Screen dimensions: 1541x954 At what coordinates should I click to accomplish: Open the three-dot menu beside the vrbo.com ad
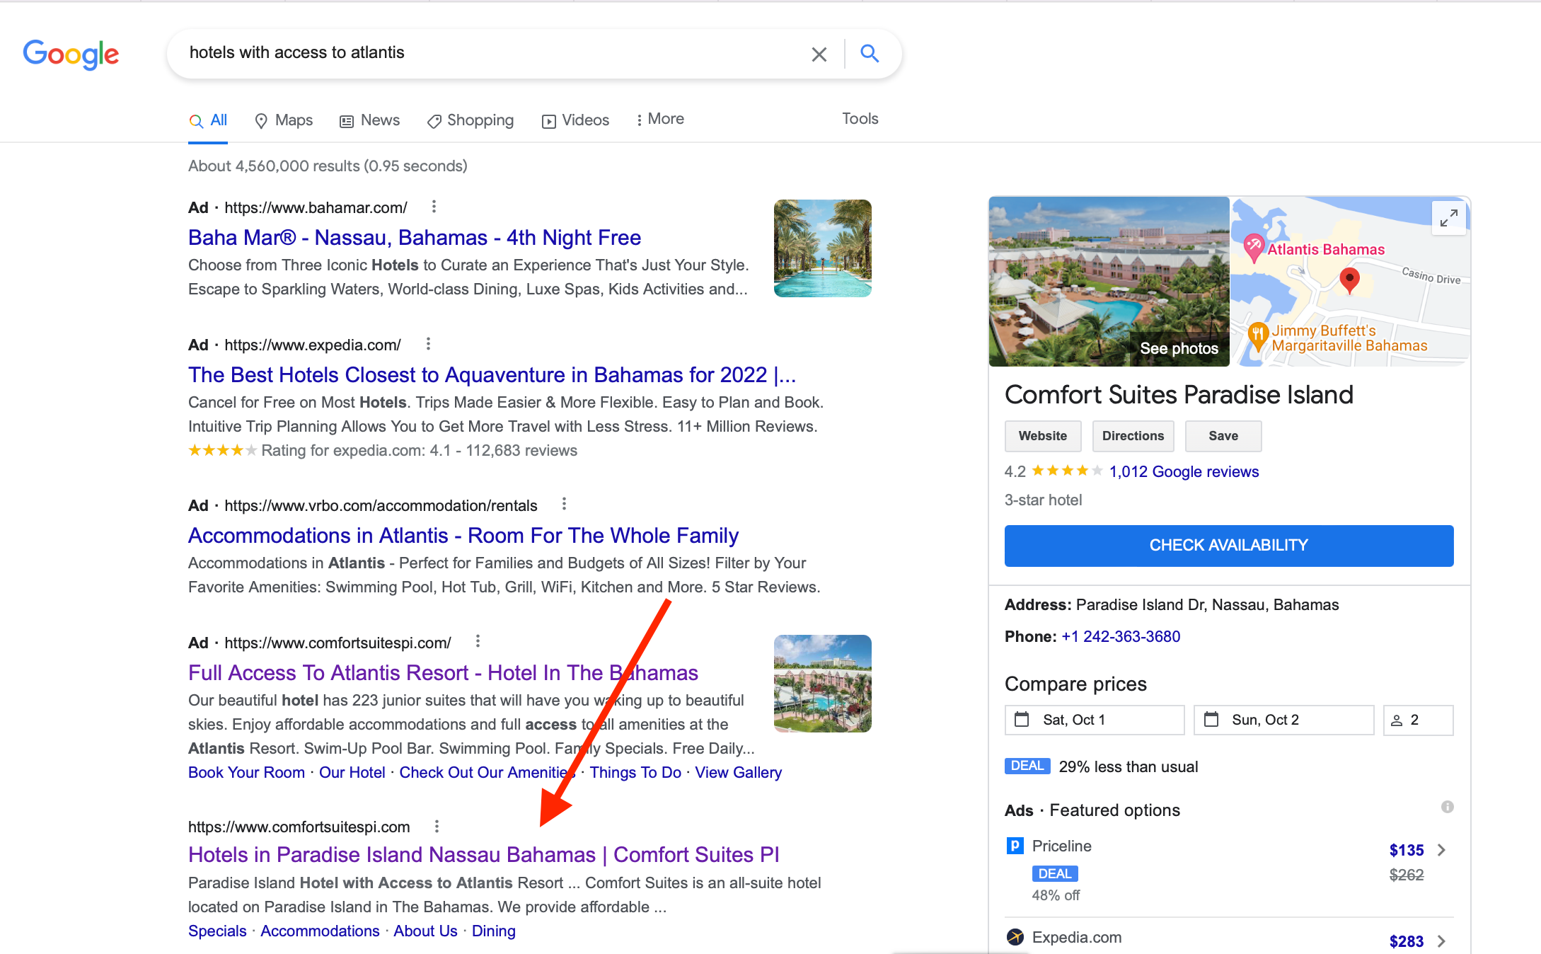pyautogui.click(x=564, y=504)
